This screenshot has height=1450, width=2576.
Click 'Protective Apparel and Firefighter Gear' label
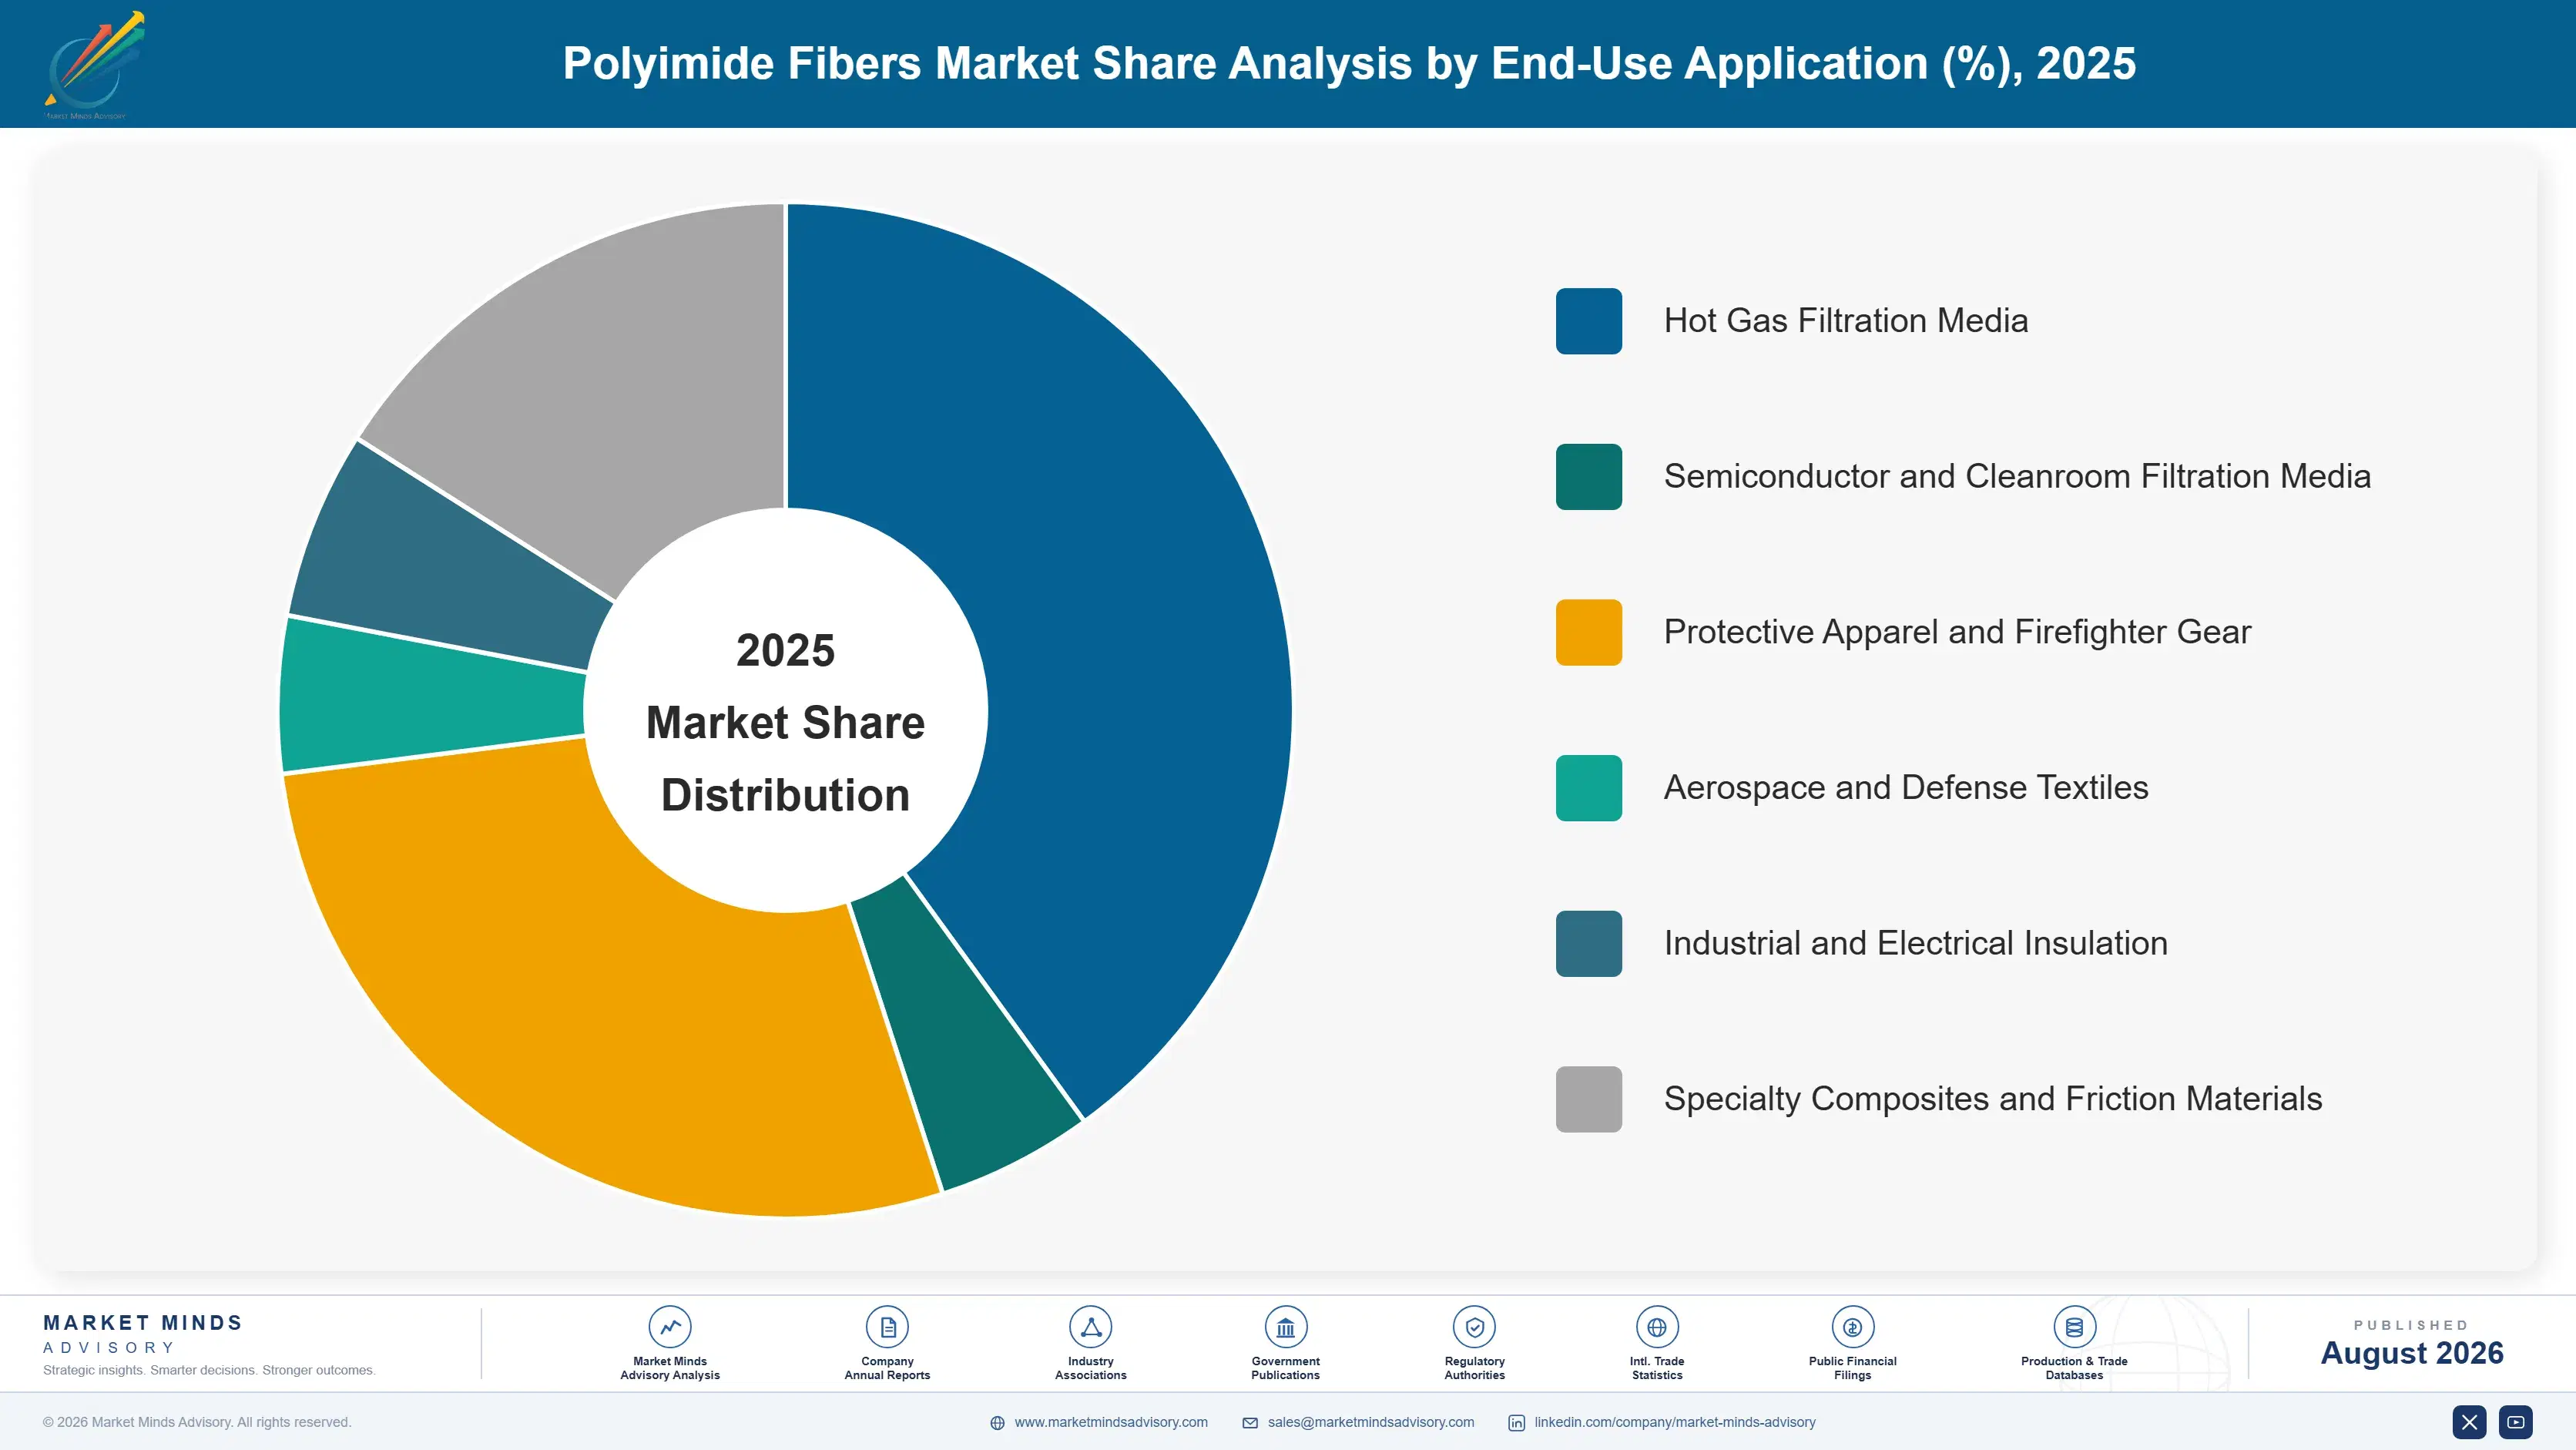[1957, 632]
